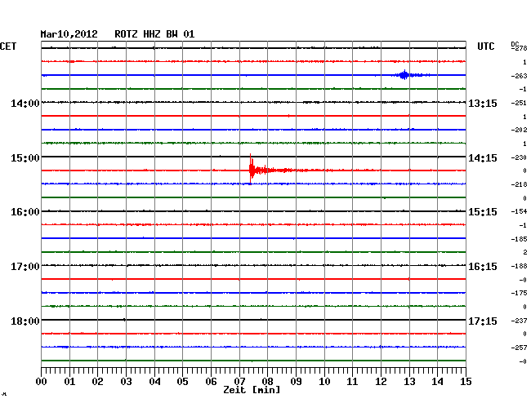Click minute tick label 14
531x403 pixels.
(x=437, y=381)
